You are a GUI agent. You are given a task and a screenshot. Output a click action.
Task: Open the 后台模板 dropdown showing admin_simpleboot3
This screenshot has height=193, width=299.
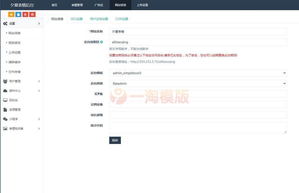coord(198,73)
